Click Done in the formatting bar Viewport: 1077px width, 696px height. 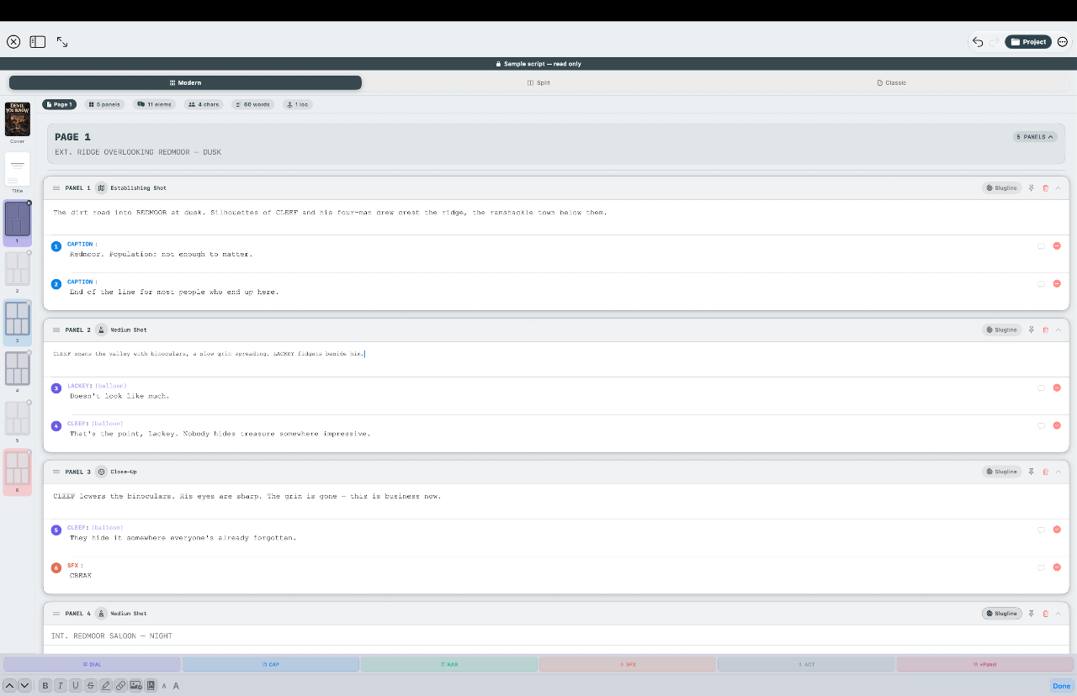click(x=1062, y=686)
